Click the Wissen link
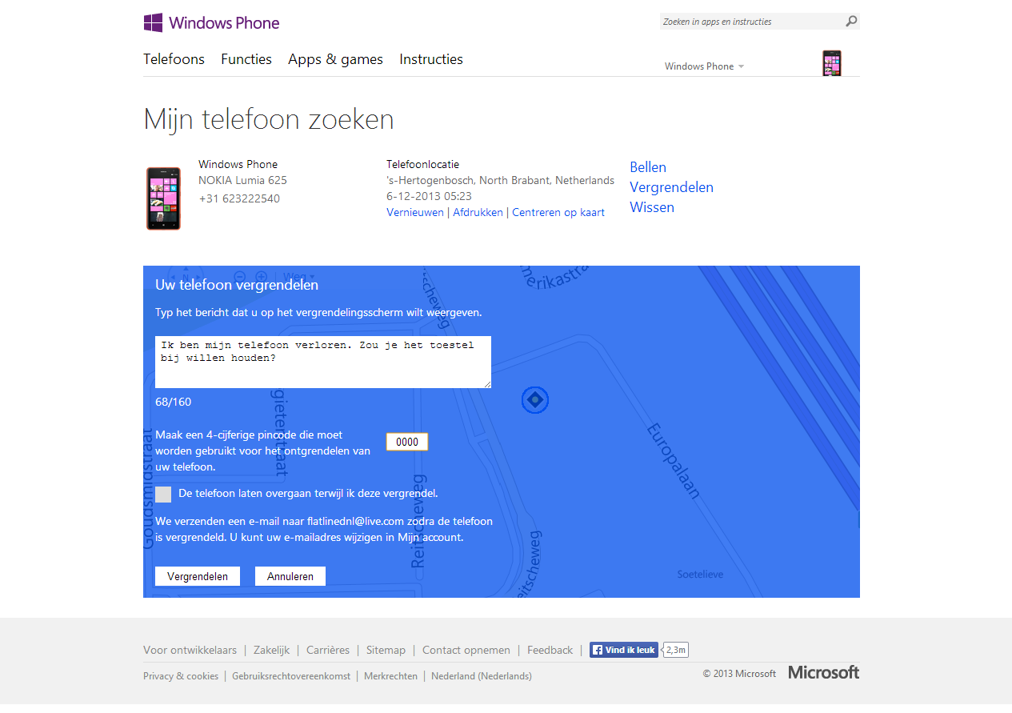Viewport: 1012px width, 713px height. coord(652,207)
